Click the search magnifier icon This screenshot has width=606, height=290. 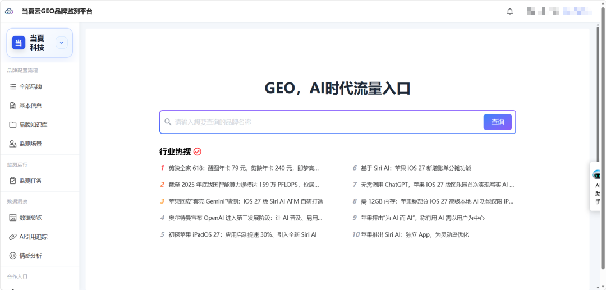point(168,122)
